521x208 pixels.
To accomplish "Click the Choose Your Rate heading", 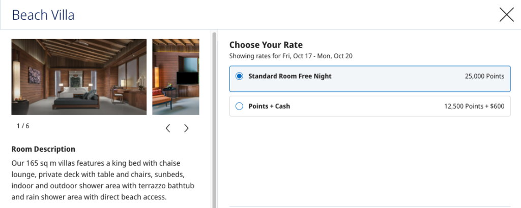I will 266,45.
